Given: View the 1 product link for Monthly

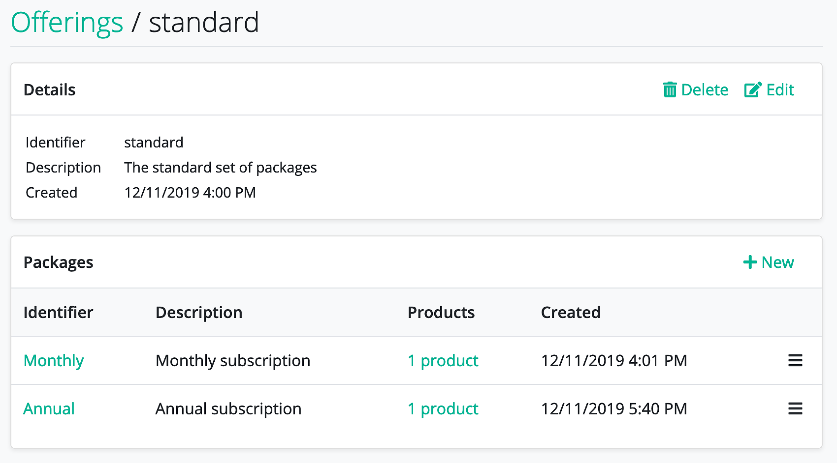Looking at the screenshot, I should coord(443,361).
